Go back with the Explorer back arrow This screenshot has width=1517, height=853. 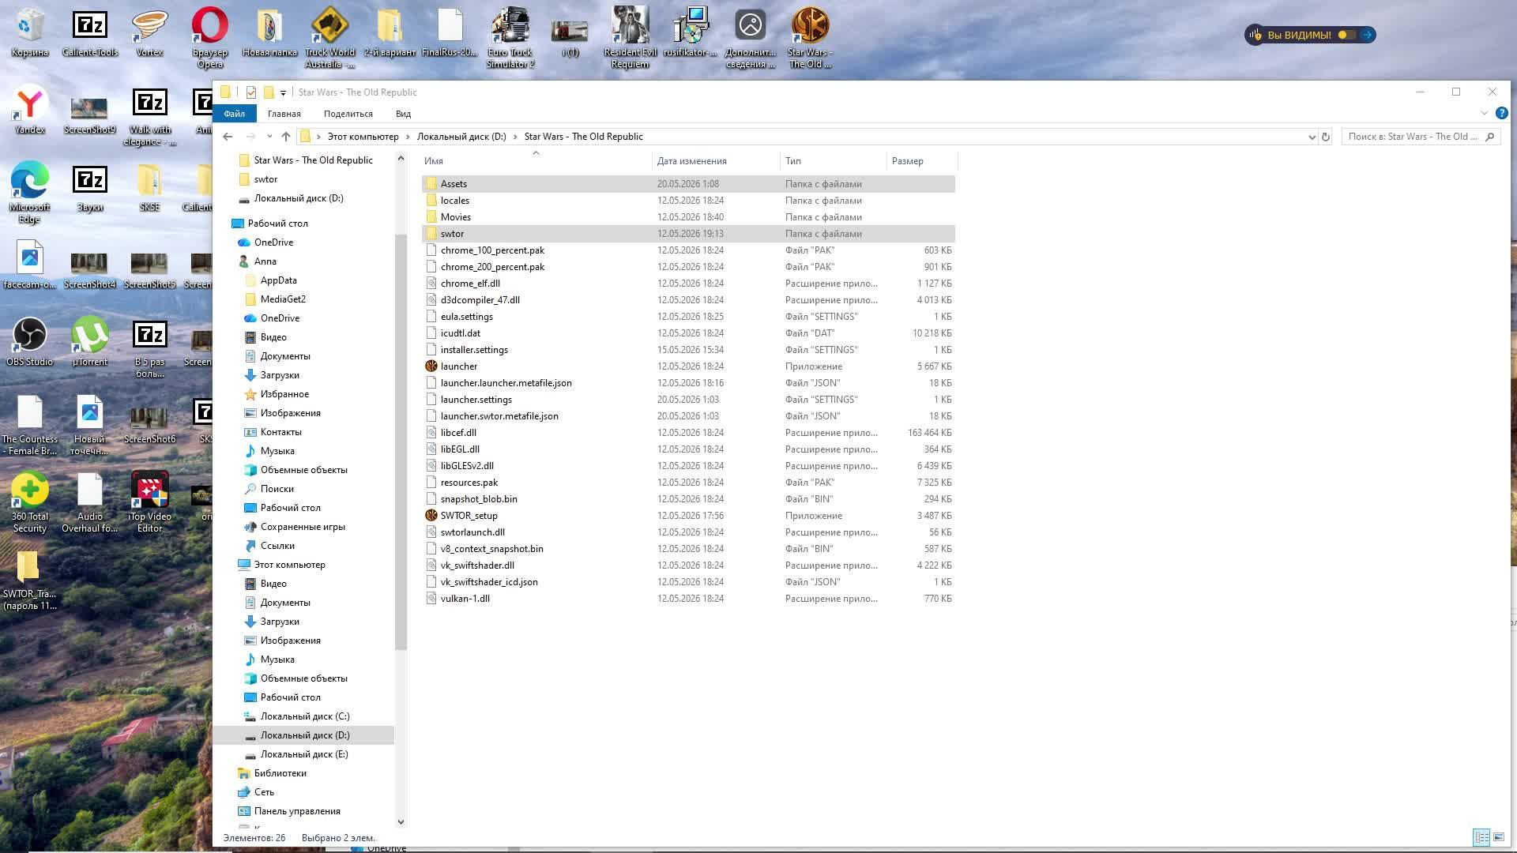click(x=228, y=137)
